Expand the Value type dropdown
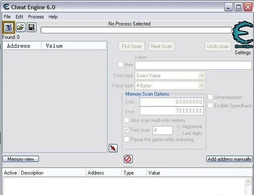Screen dimensions: 254x195 point(202,86)
